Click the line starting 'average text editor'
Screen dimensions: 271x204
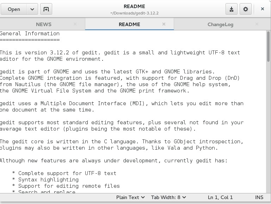pyautogui.click(x=98, y=129)
